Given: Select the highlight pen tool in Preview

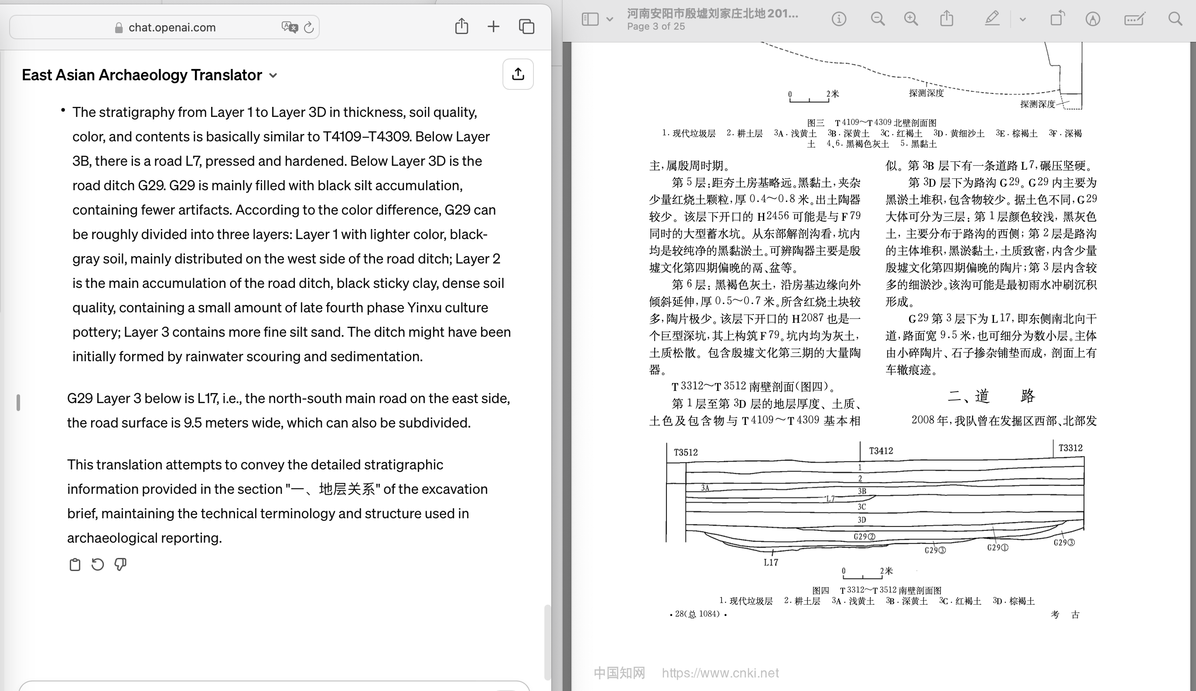Looking at the screenshot, I should (x=992, y=19).
